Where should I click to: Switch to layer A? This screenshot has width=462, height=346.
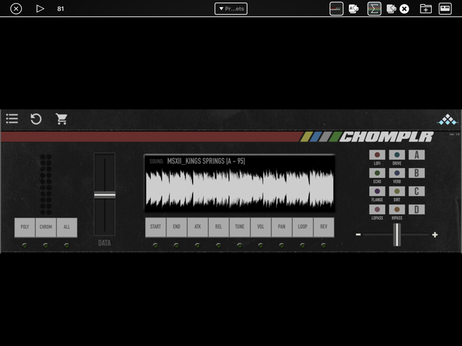416,155
